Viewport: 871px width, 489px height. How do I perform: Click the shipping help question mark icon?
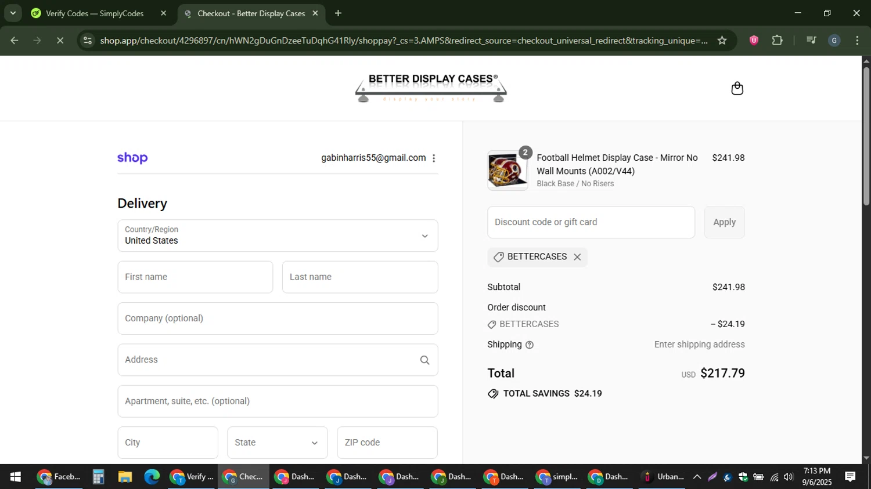pyautogui.click(x=530, y=345)
